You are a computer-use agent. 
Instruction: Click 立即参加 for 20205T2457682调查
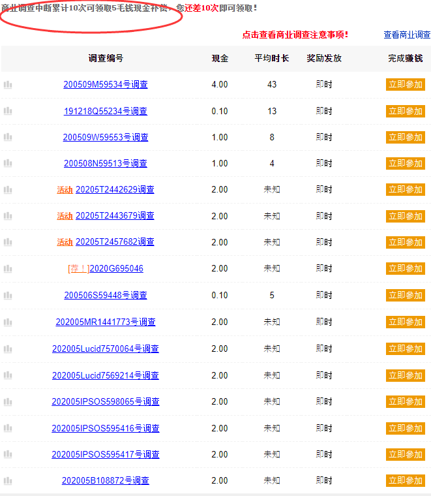[406, 242]
